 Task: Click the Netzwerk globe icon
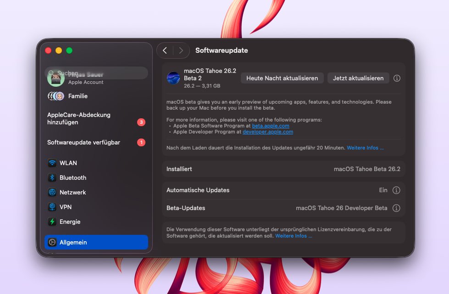52,192
